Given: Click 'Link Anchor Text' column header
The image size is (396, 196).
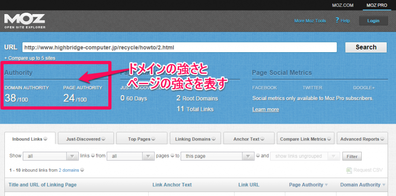Looking at the screenshot, I should tap(172, 185).
